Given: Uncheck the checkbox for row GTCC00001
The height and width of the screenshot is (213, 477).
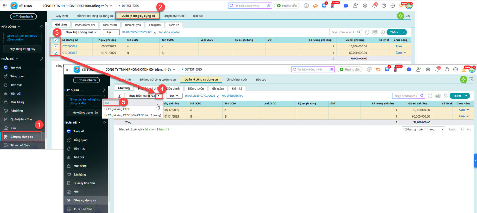Looking at the screenshot, I should 56,46.
